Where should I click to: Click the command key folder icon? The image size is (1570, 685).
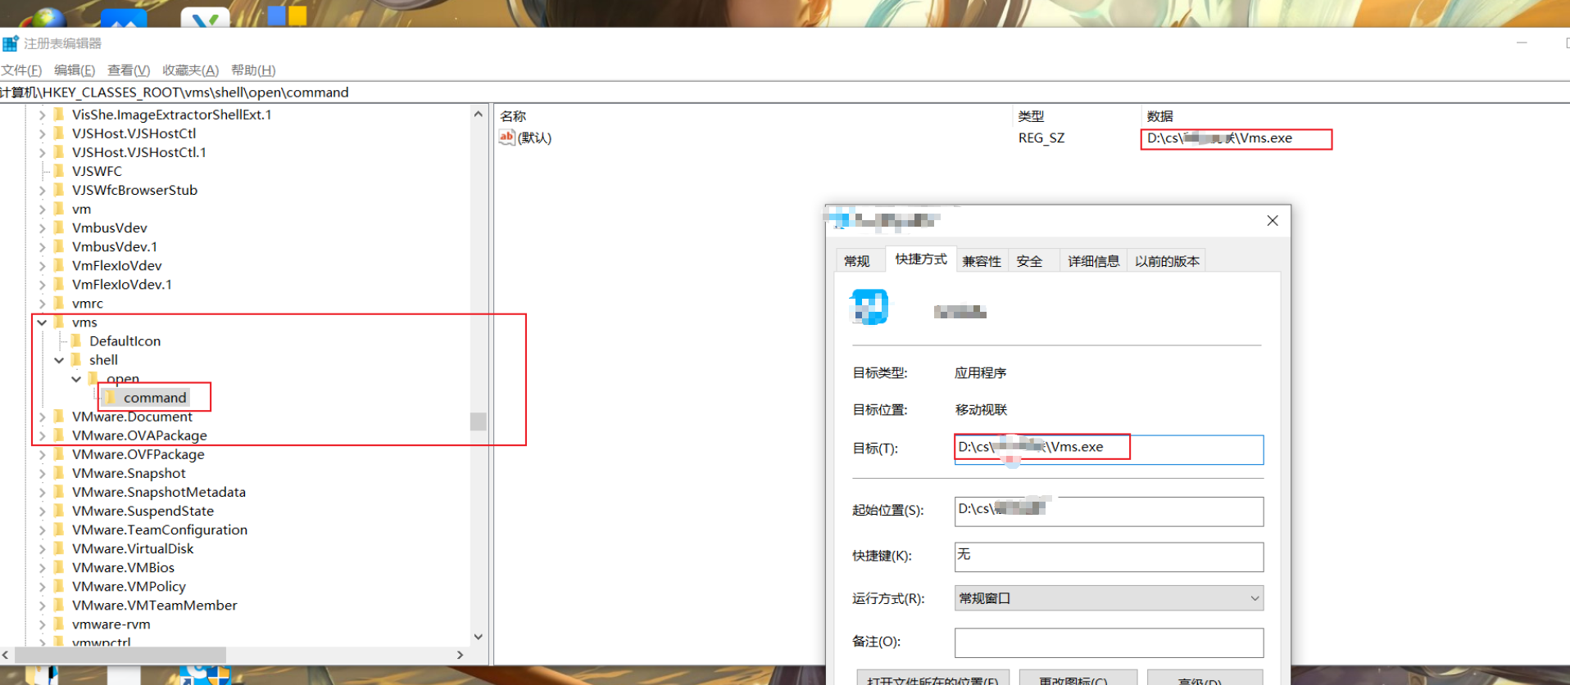coord(111,398)
